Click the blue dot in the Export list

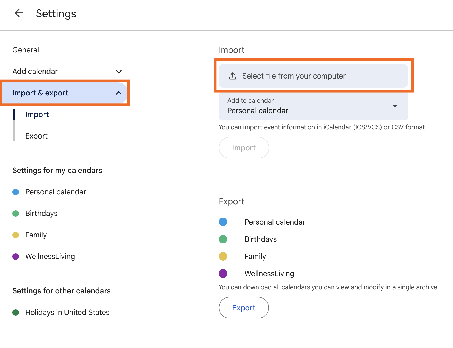[223, 222]
